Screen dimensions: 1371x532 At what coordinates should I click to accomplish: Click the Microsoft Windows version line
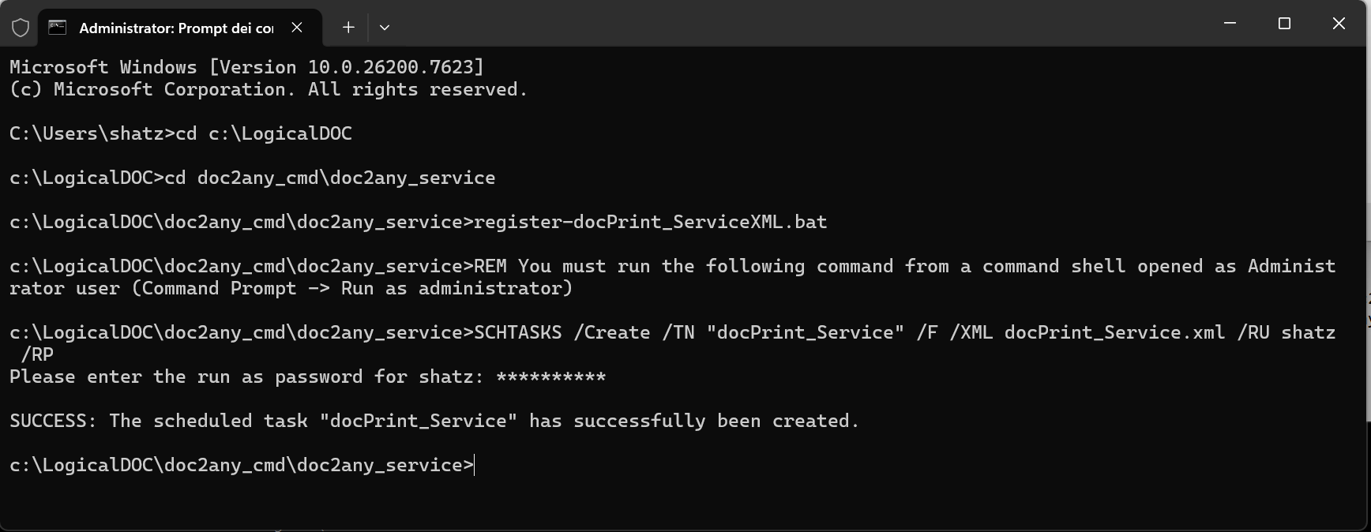pos(246,67)
